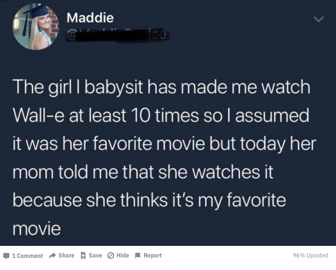Click the tweet line starting "The girl I babysit"
Viewport: 336px width, 270px height.
[x=161, y=87]
